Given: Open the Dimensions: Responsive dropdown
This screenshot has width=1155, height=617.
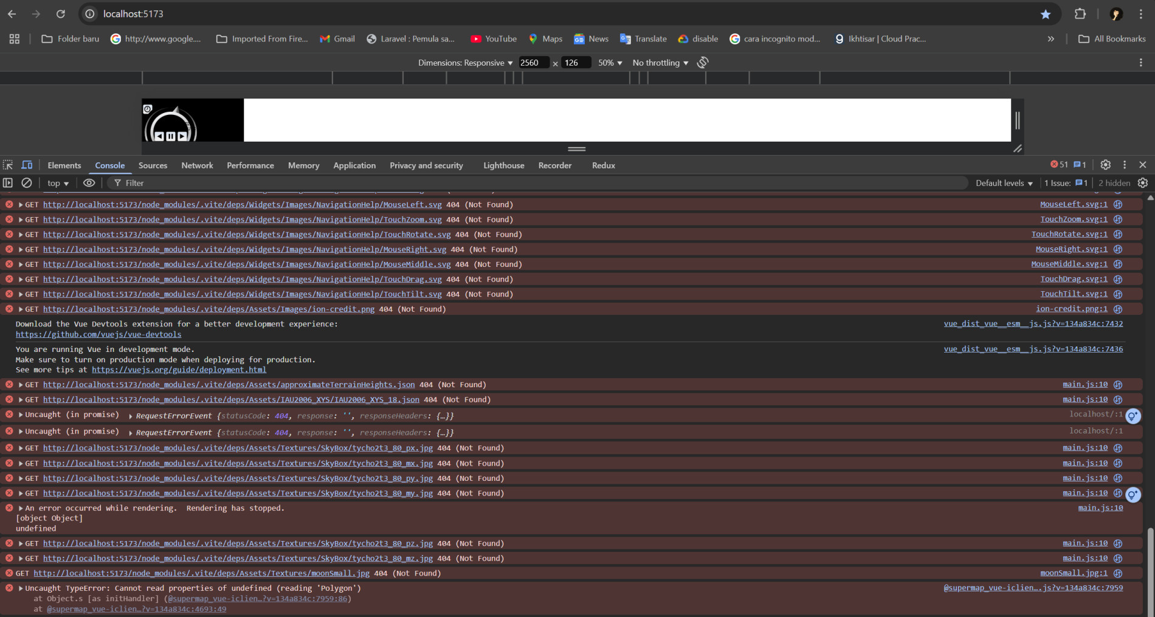Looking at the screenshot, I should tap(465, 63).
